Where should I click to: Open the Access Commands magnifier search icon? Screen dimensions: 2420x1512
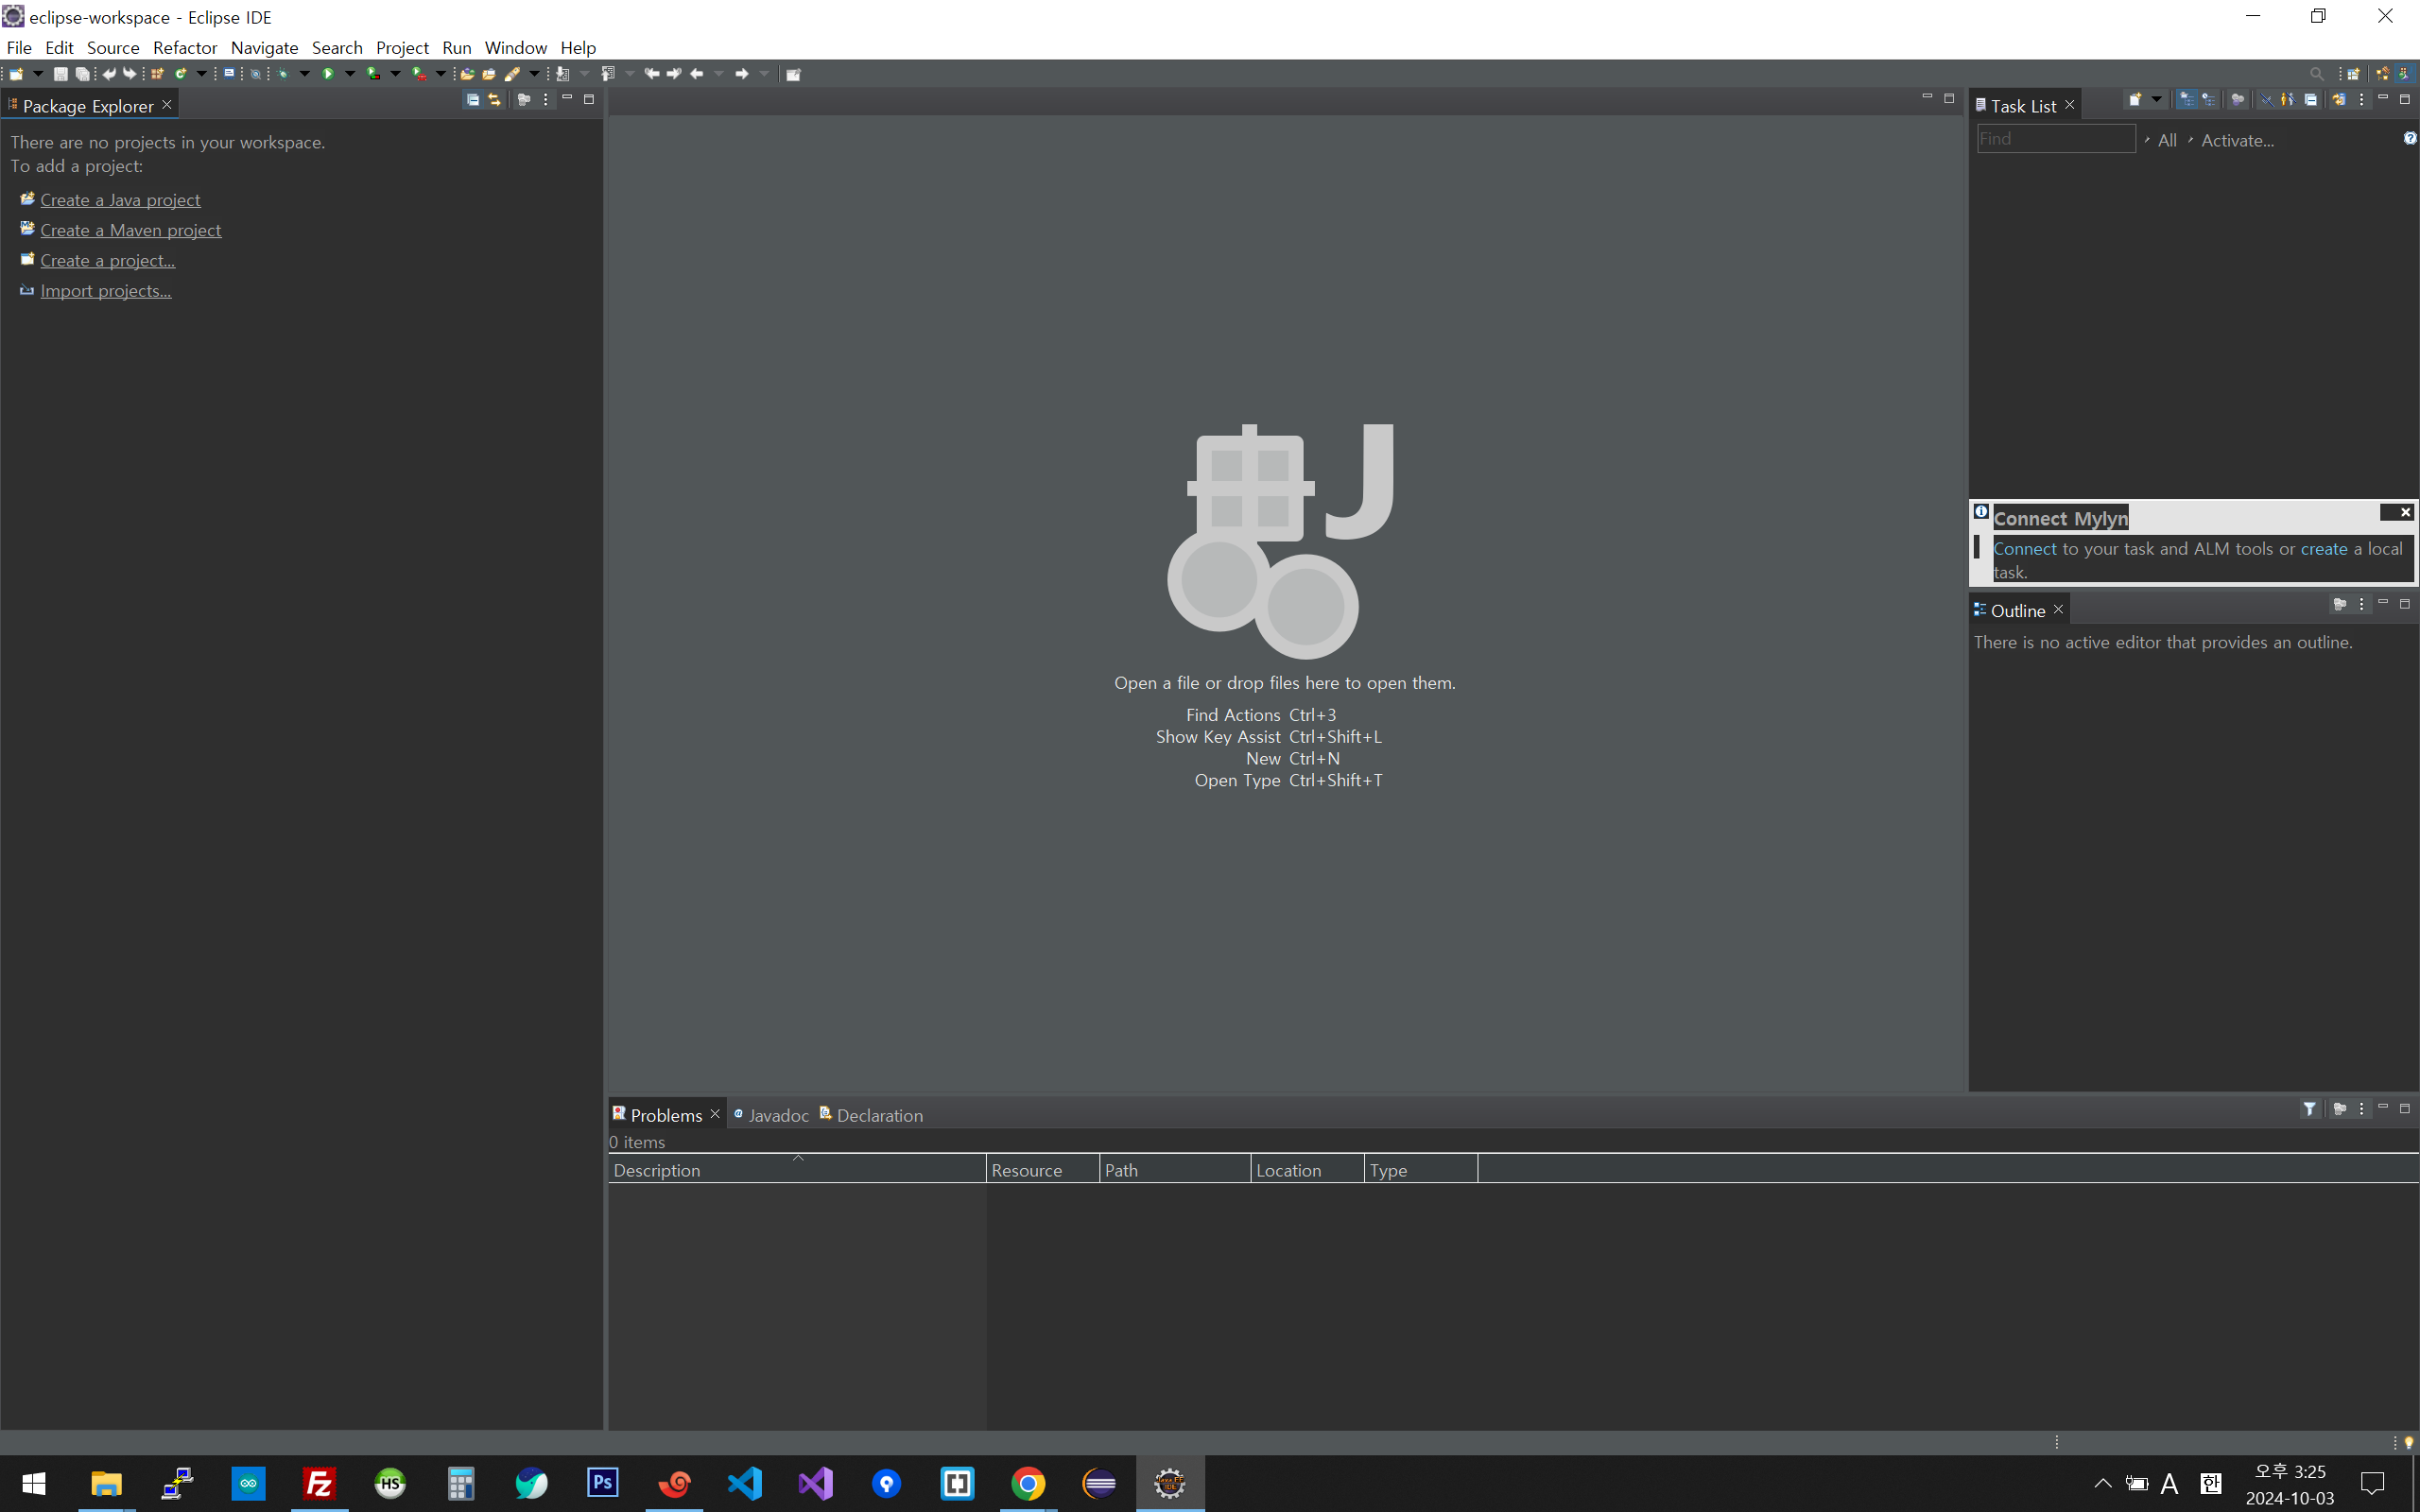point(2316,74)
